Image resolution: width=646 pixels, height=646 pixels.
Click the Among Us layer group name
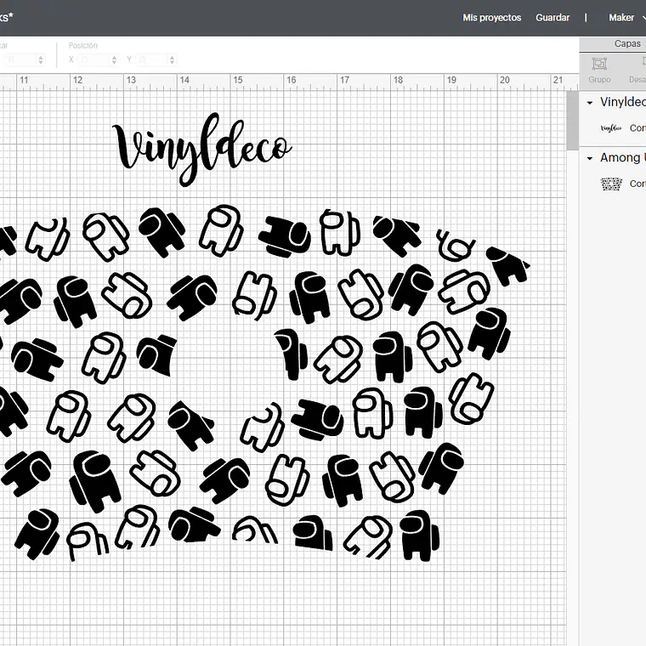coord(622,157)
